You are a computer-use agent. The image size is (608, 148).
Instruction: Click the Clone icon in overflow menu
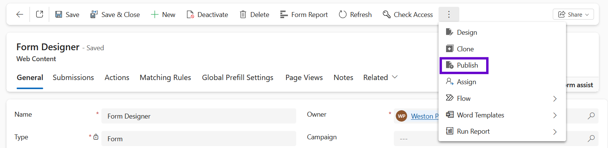click(449, 49)
